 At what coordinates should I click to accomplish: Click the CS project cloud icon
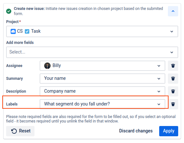coord(13,31)
